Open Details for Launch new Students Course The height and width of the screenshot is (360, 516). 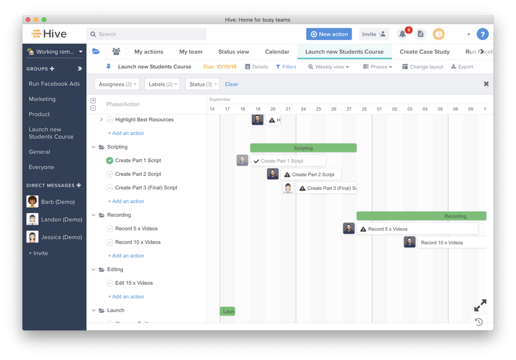(x=256, y=66)
